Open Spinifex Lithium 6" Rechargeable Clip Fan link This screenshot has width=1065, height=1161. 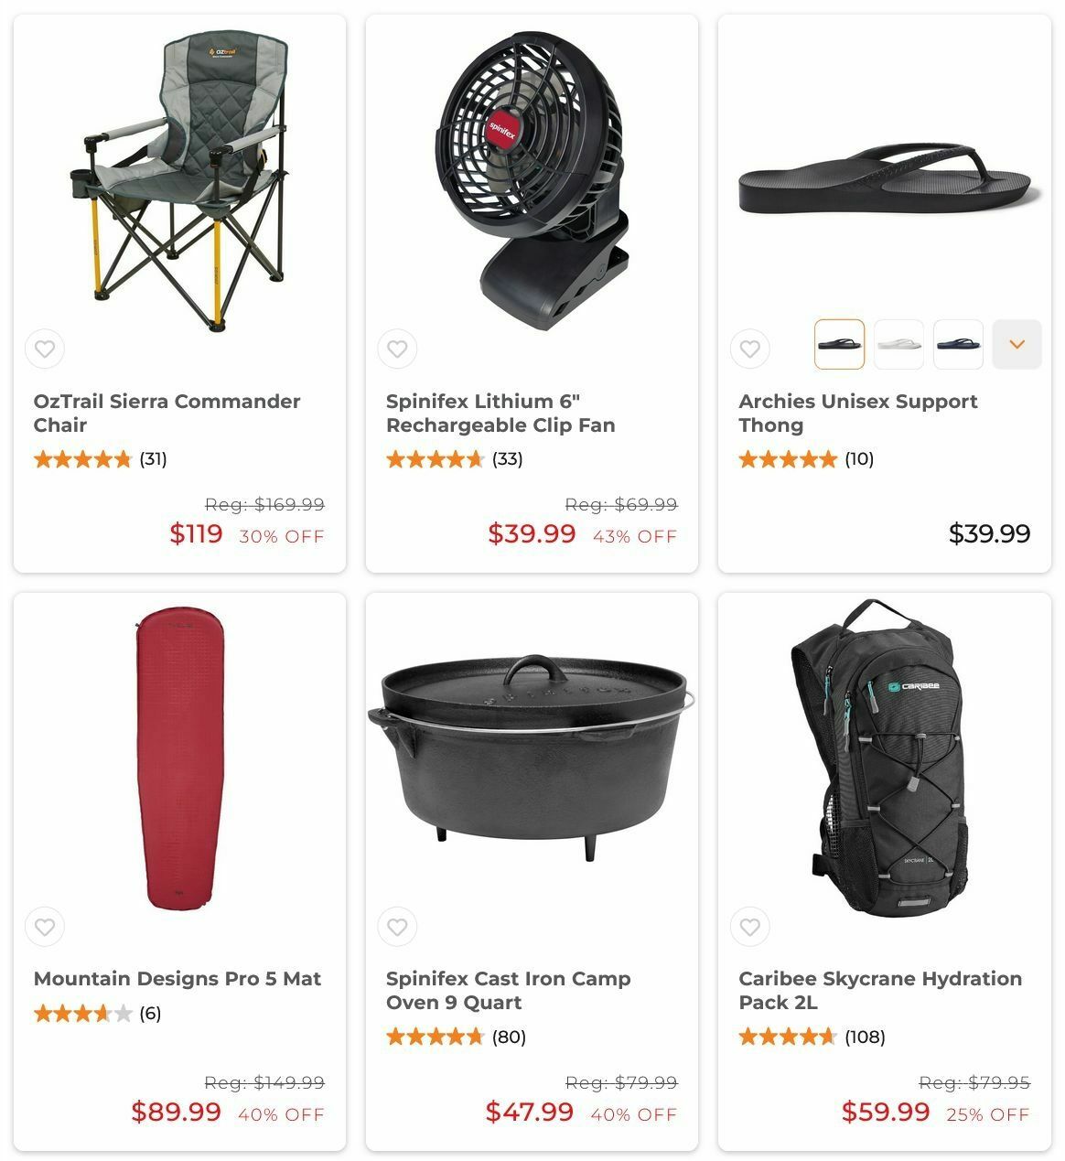pos(500,413)
